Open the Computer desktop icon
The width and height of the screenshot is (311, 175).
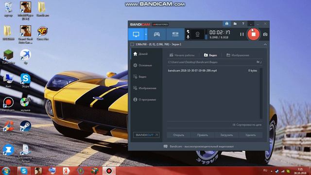click(x=8, y=81)
